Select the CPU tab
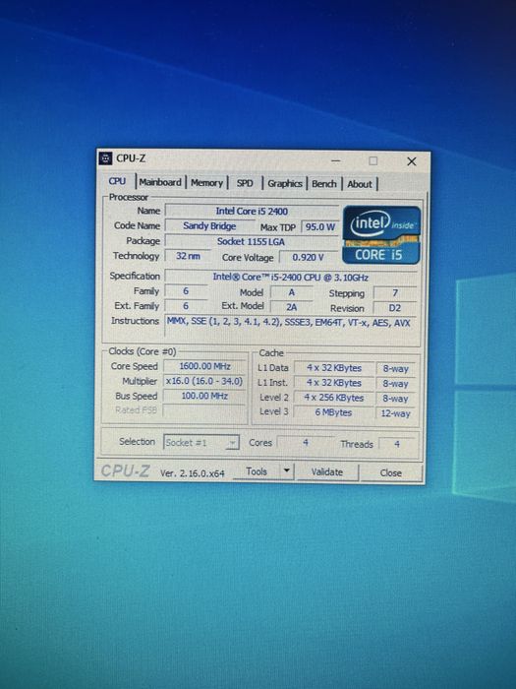Image resolution: width=516 pixels, height=689 pixels. coord(117,181)
